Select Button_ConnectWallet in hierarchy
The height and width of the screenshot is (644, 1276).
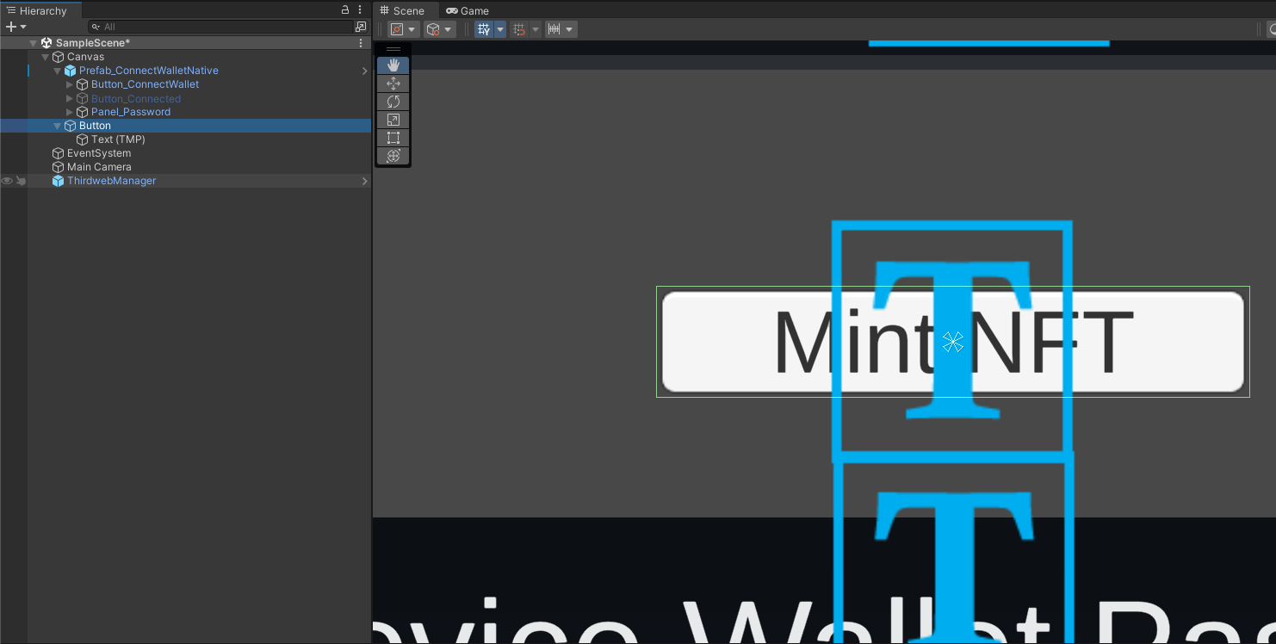(145, 84)
